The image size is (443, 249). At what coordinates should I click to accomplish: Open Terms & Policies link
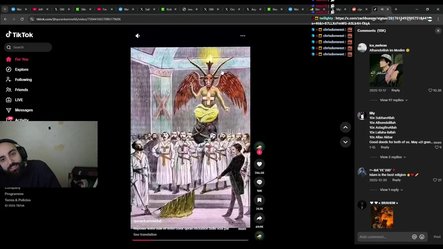point(18,200)
